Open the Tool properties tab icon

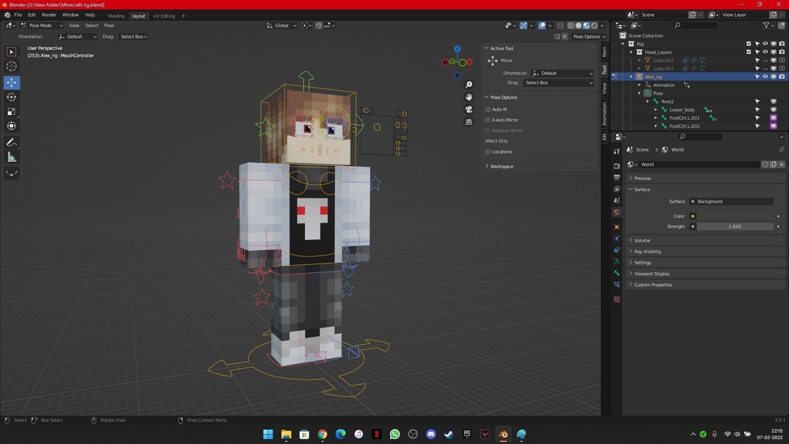(x=617, y=151)
